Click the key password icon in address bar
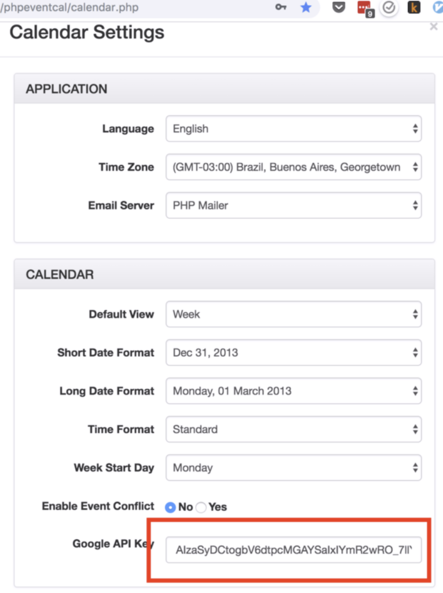The height and width of the screenshot is (593, 443). [x=281, y=7]
